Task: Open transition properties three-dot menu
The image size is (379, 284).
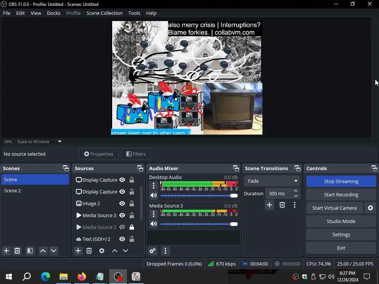Action: pyautogui.click(x=294, y=205)
